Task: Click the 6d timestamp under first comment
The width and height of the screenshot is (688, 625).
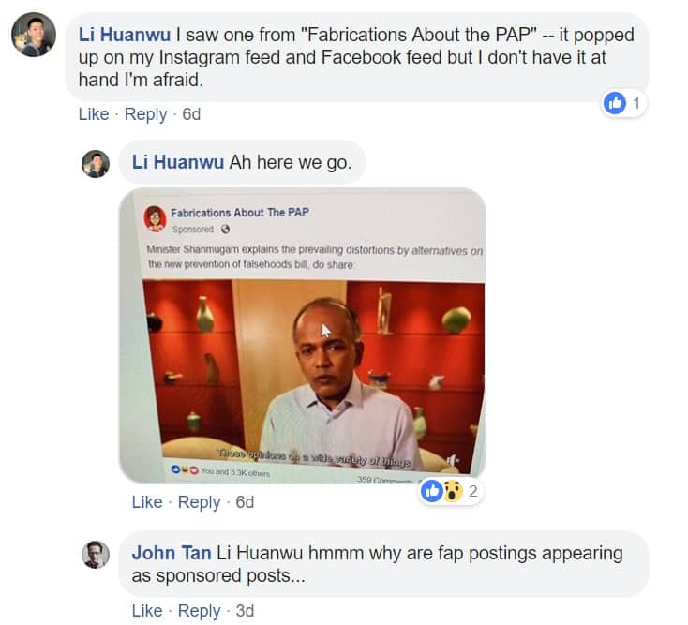Action: pyautogui.click(x=191, y=114)
